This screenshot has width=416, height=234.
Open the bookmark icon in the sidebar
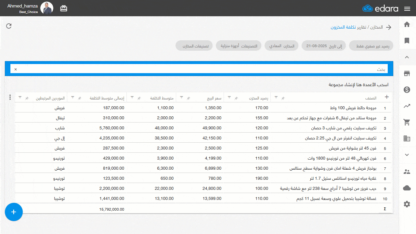pyautogui.click(x=407, y=41)
